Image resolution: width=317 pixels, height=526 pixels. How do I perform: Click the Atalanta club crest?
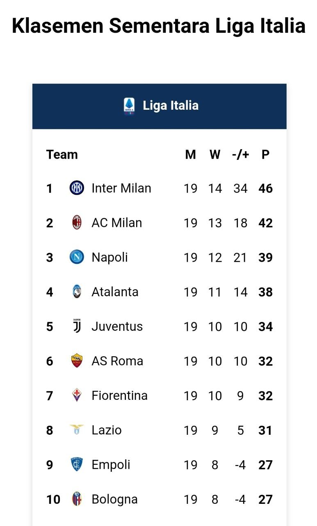(x=77, y=292)
